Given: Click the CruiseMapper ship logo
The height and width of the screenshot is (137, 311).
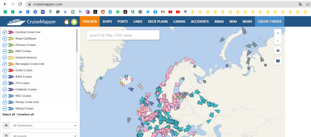Looking at the screenshot, I should click(x=16, y=22).
